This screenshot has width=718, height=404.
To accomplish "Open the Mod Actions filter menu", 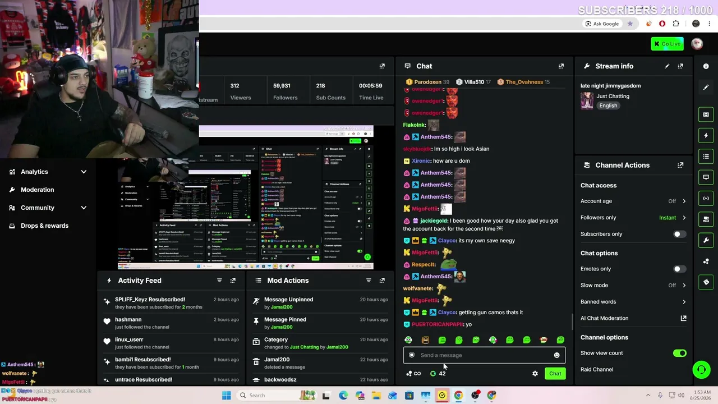I will coord(369,281).
